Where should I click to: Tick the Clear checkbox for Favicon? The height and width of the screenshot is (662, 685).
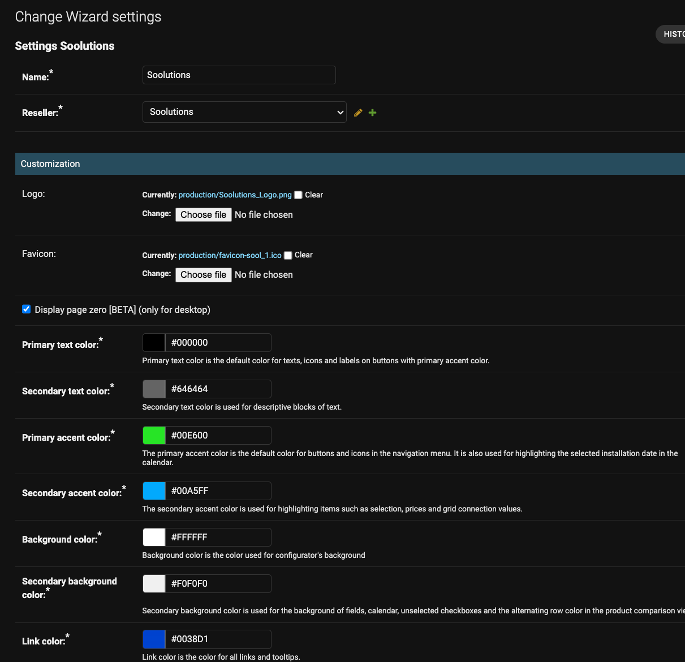pyautogui.click(x=288, y=255)
